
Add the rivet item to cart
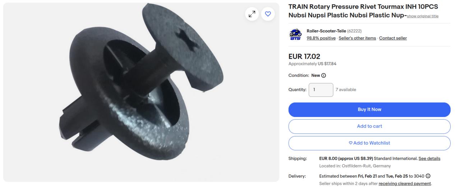click(x=369, y=126)
